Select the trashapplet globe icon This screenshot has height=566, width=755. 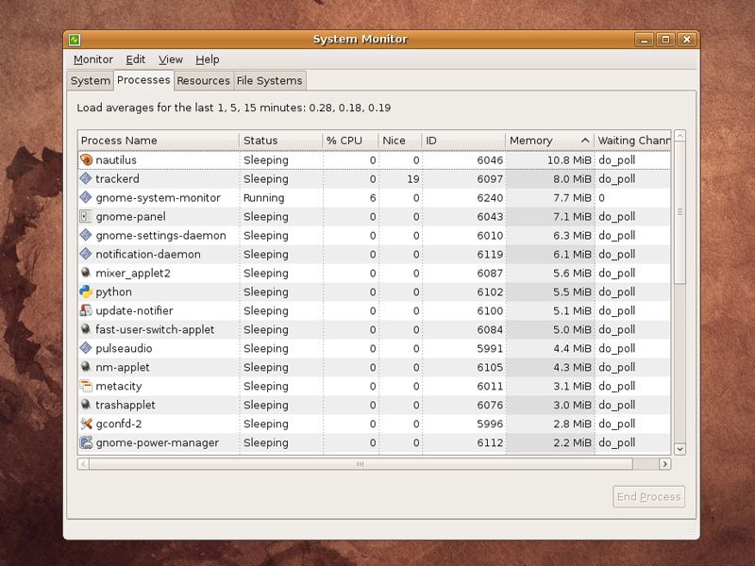click(85, 405)
